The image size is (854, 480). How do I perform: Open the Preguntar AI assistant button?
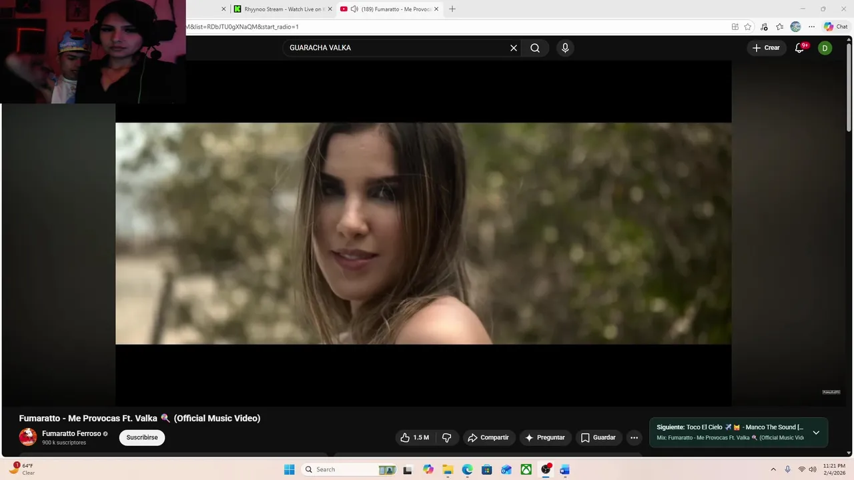click(x=545, y=438)
